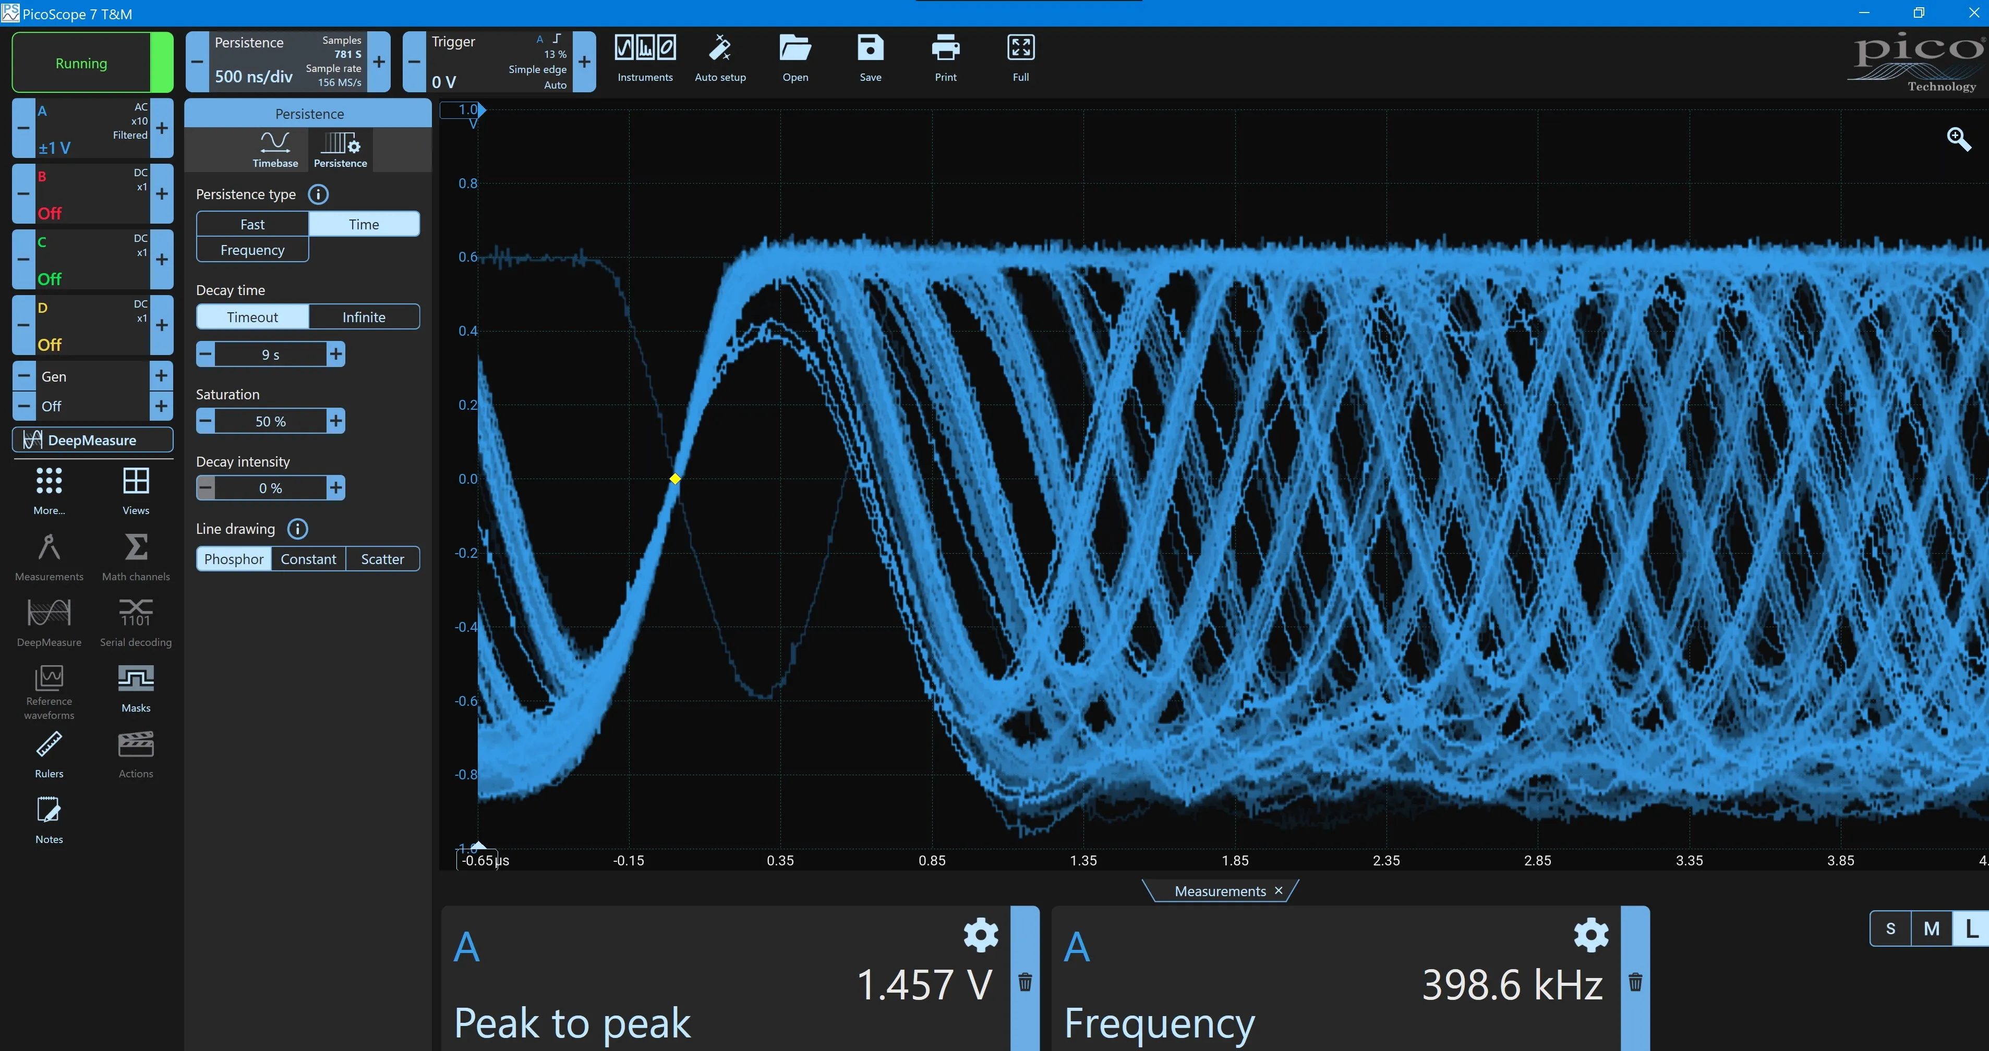1989x1051 pixels.
Task: Click the Running capture button
Action: click(81, 63)
